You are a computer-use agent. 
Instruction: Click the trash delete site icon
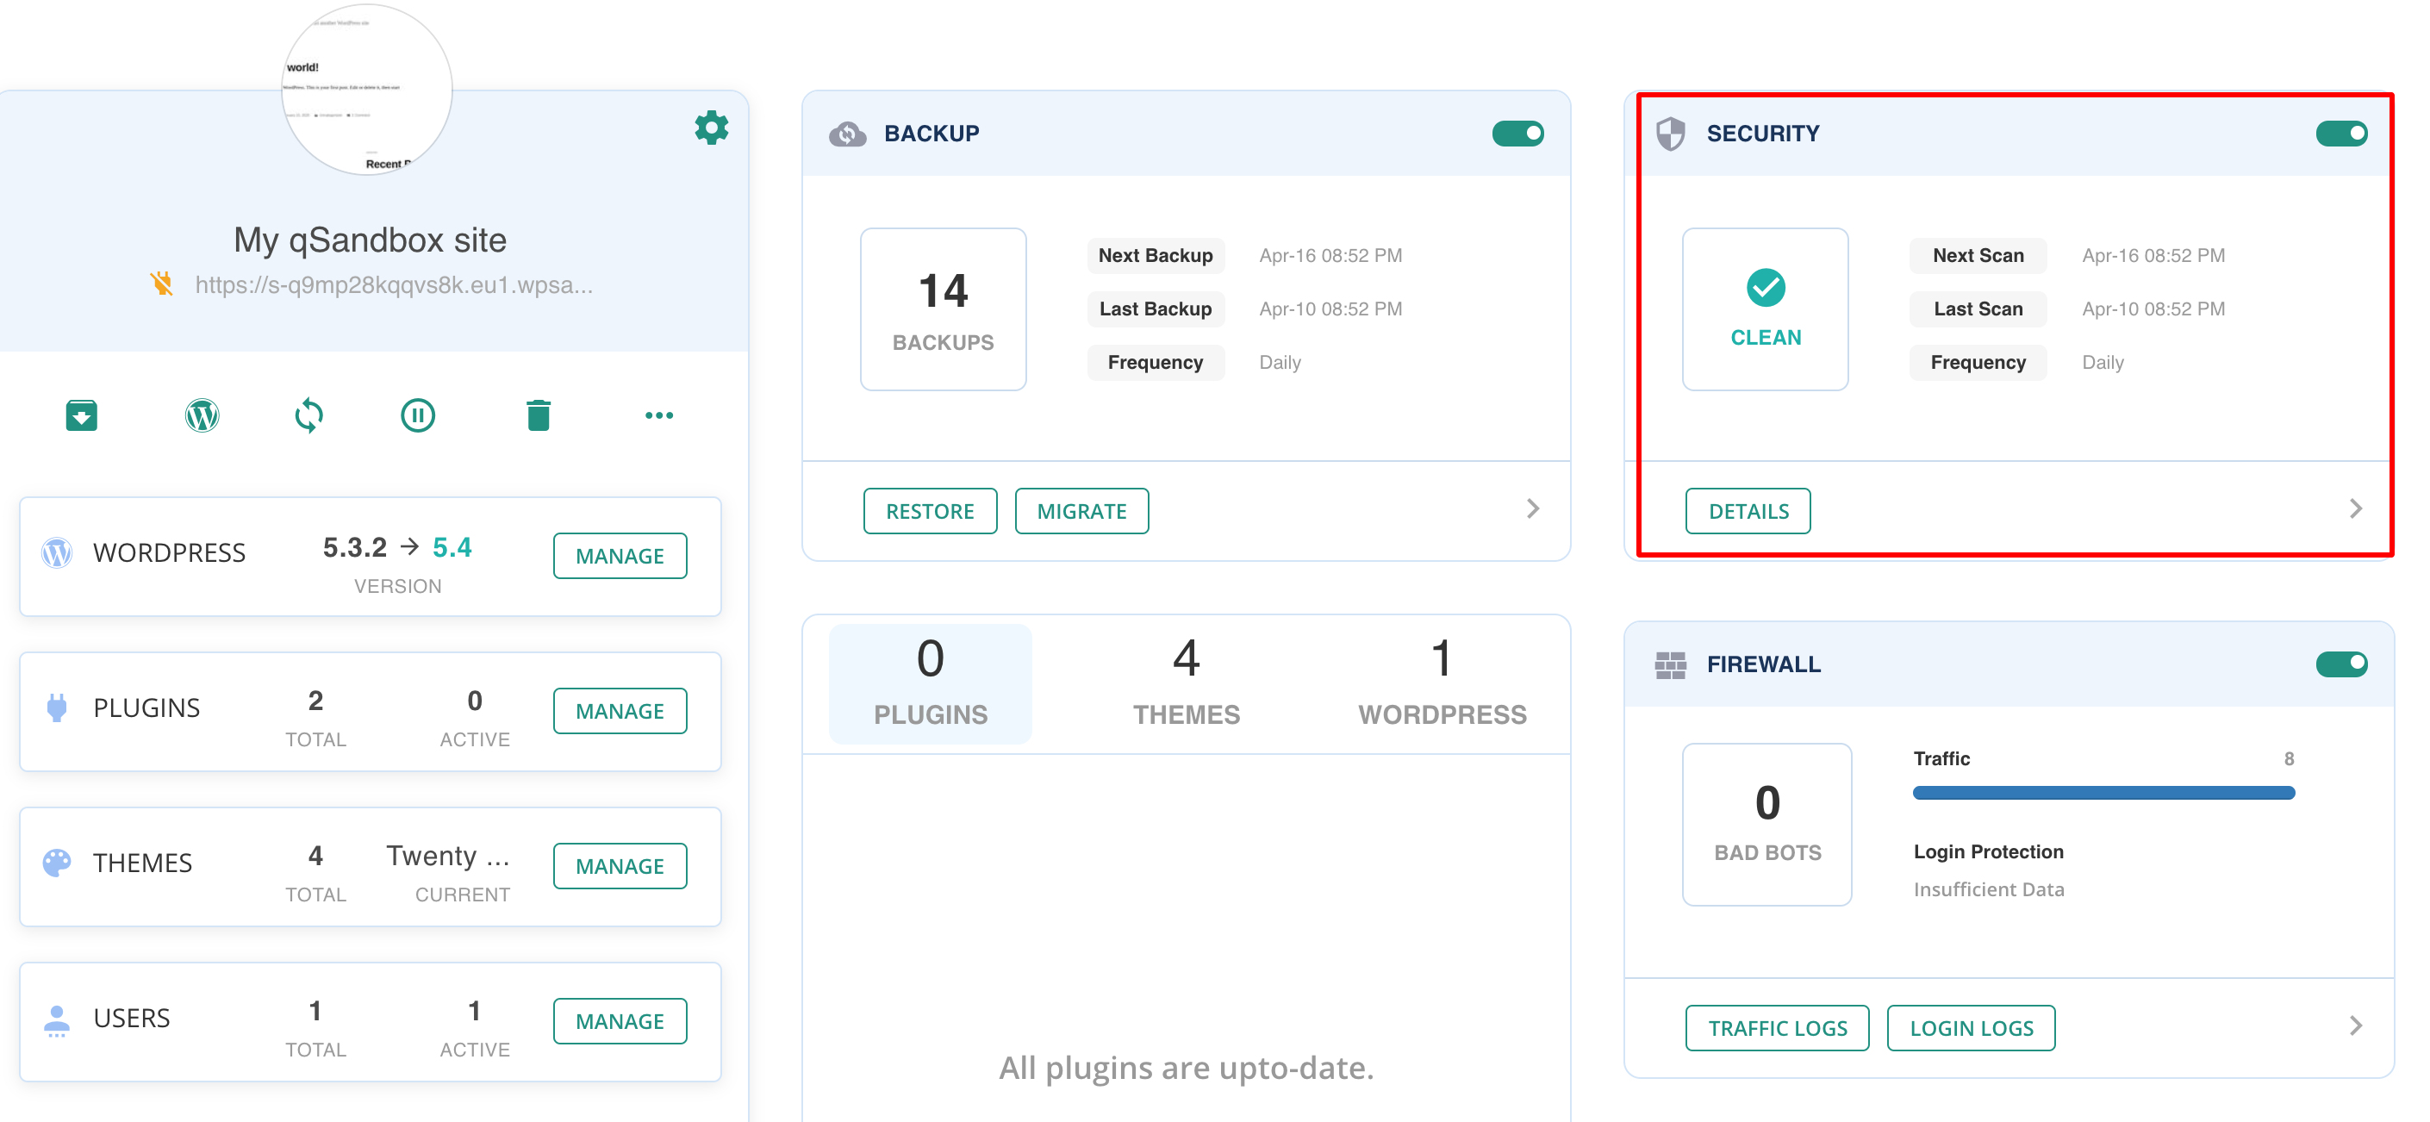coord(538,415)
